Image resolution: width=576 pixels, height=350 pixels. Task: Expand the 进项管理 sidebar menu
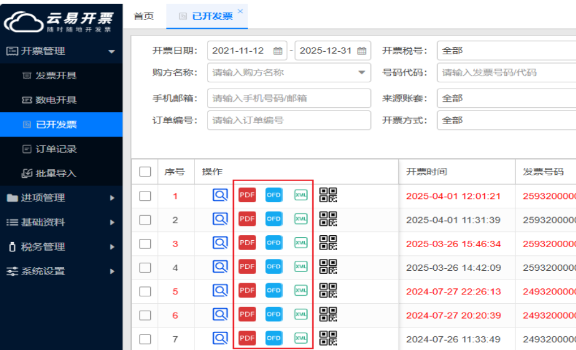[x=61, y=198]
